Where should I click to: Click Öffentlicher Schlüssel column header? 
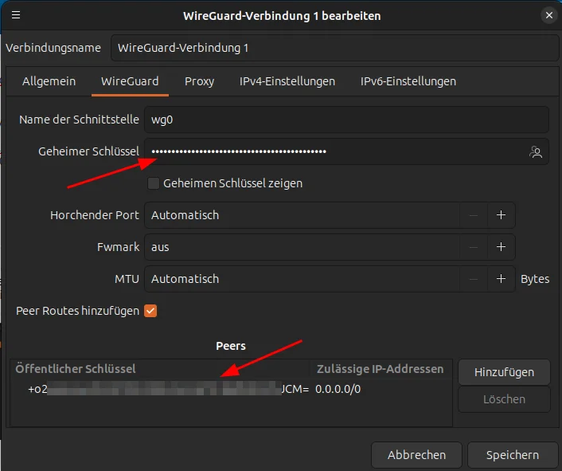click(x=159, y=369)
